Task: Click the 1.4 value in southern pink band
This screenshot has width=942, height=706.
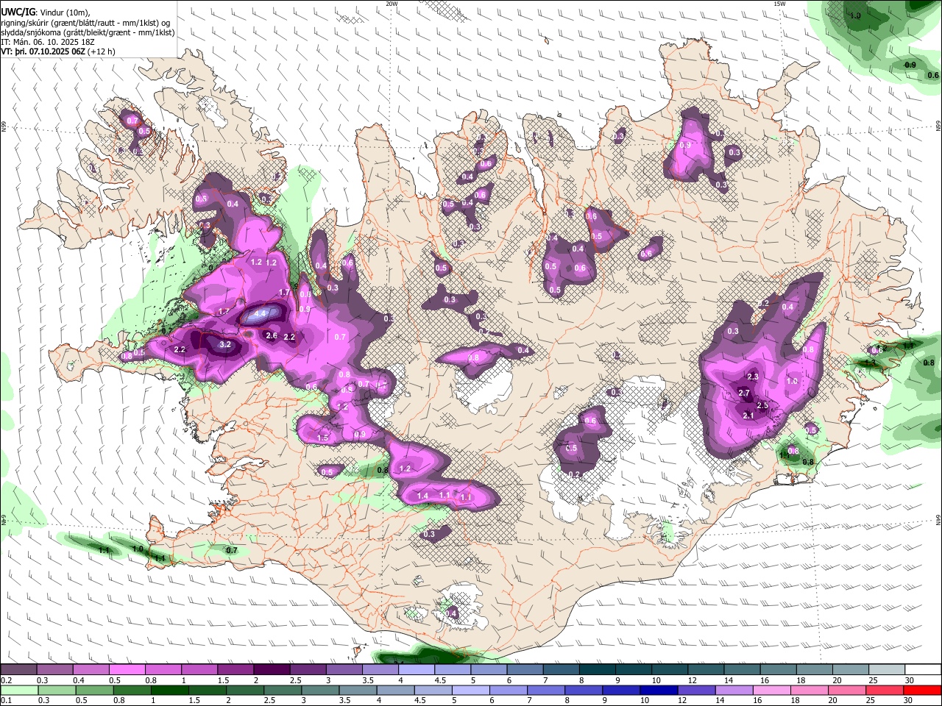Action: click(423, 496)
